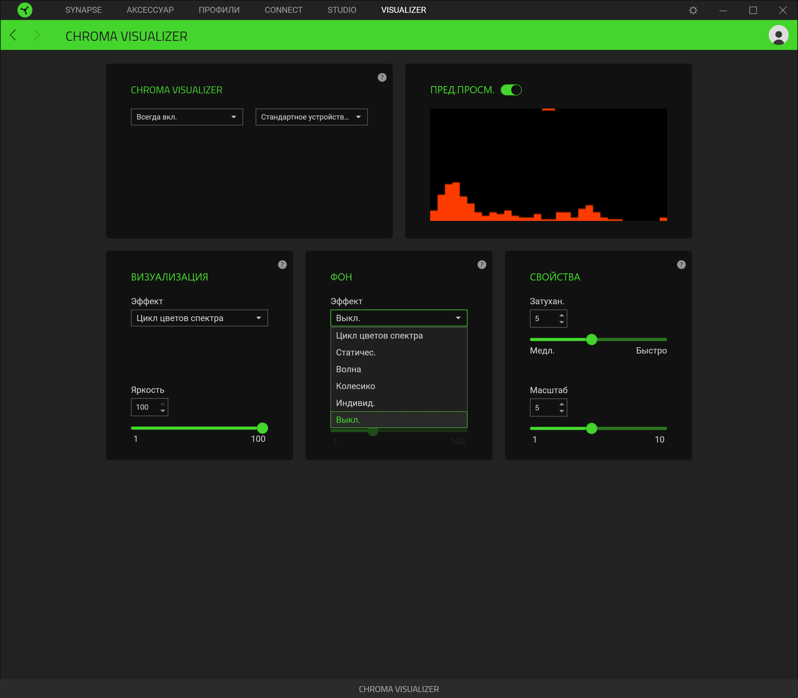Open settings via the gear icon
The width and height of the screenshot is (798, 698).
point(693,10)
